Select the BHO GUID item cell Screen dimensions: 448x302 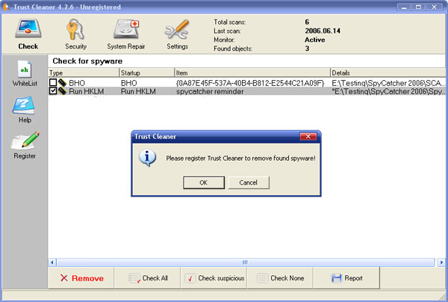point(250,83)
